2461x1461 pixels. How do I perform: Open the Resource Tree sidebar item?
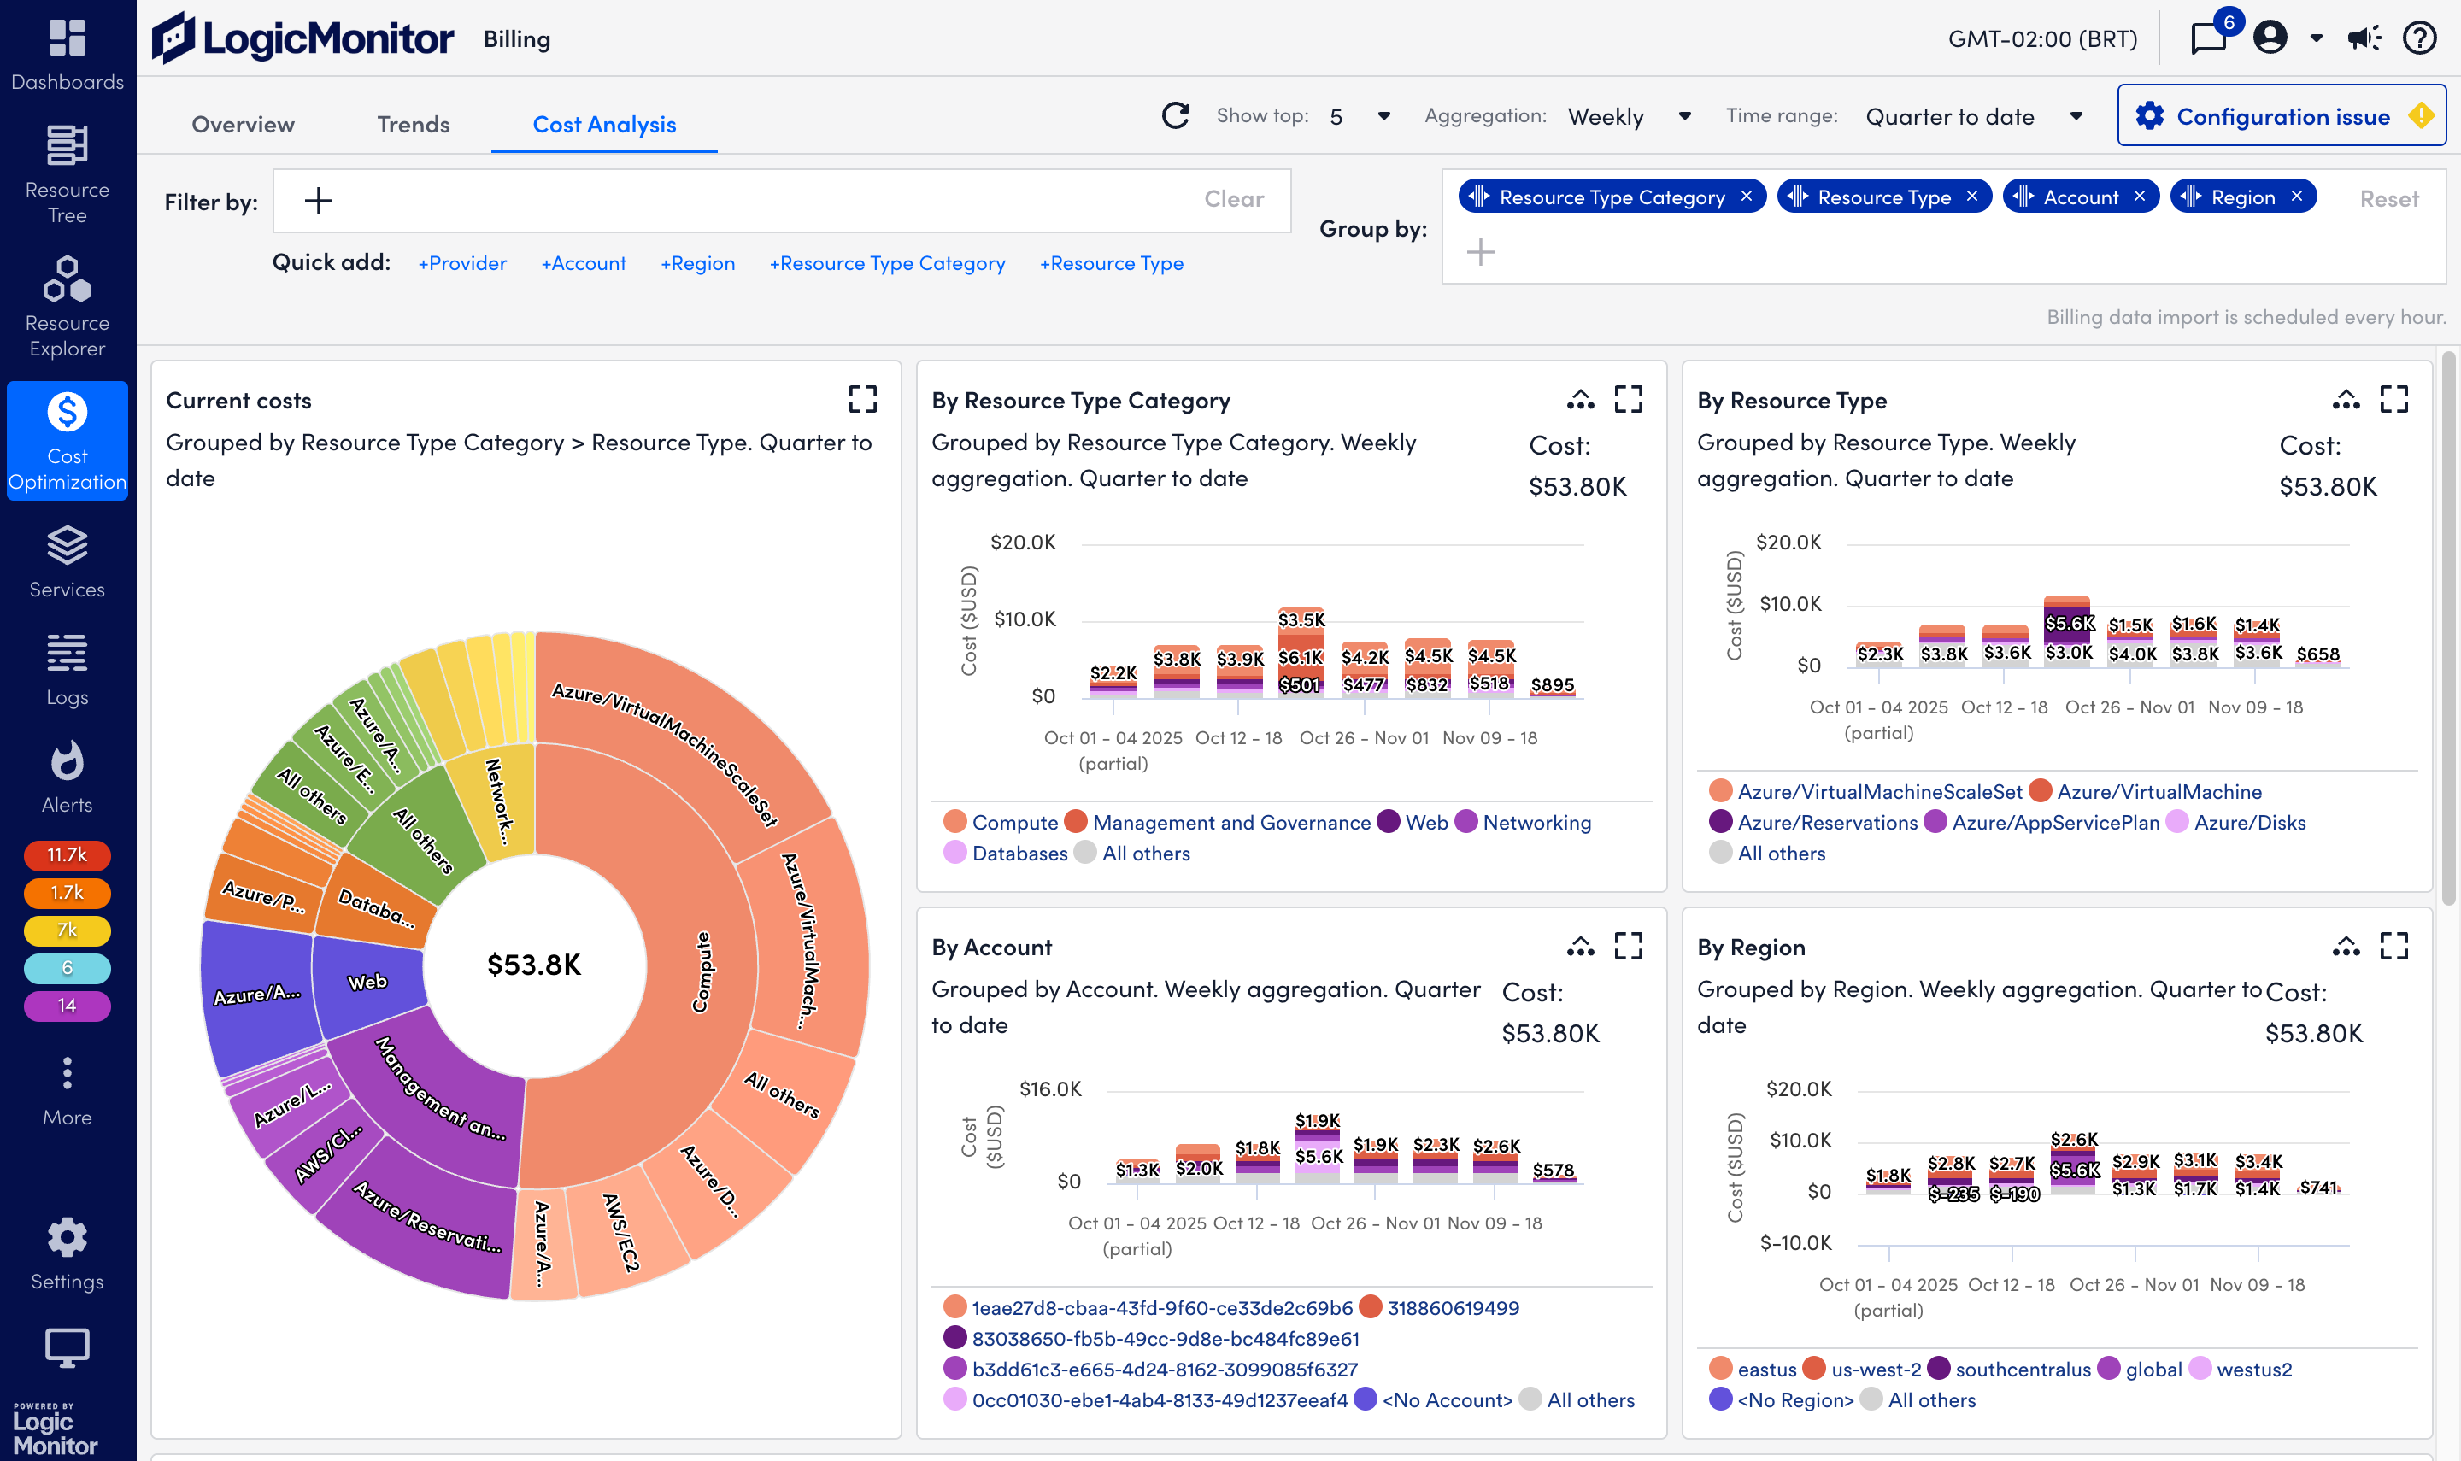click(67, 175)
